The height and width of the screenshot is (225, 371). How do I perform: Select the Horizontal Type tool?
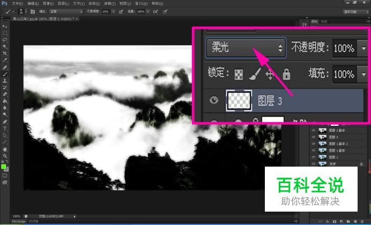pos(5,129)
